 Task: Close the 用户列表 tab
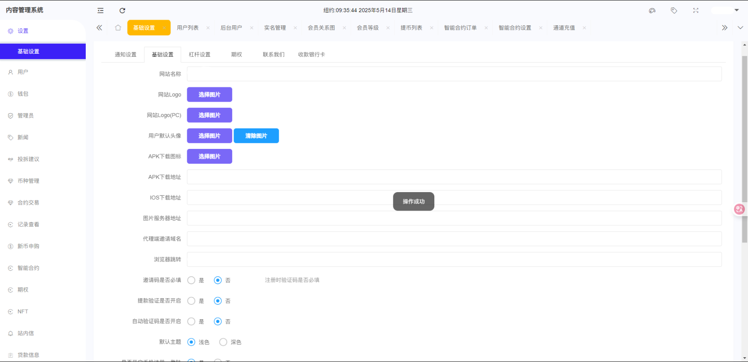coord(208,28)
